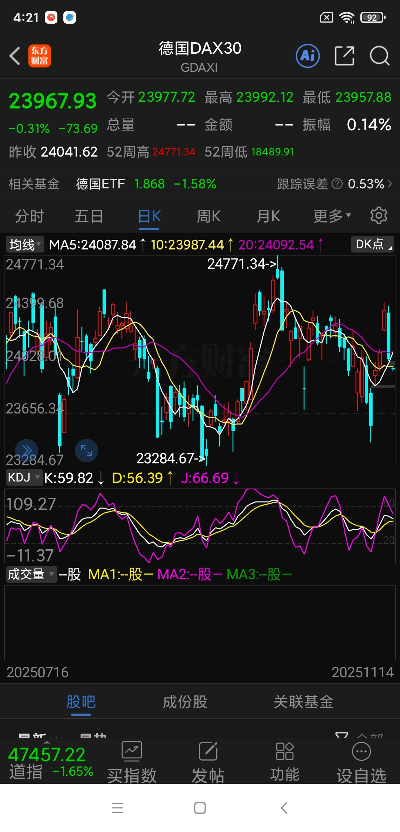The image size is (400, 832).
Task: Tap the end date 20251114 label
Action: 363,672
